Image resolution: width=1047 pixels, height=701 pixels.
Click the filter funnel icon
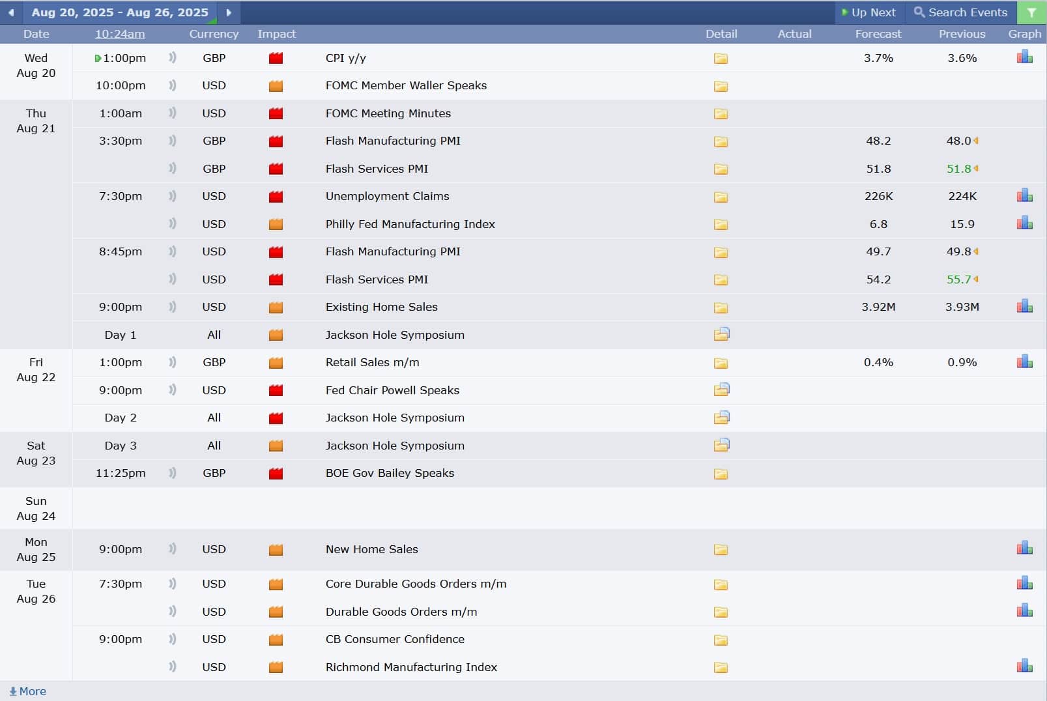(1031, 12)
